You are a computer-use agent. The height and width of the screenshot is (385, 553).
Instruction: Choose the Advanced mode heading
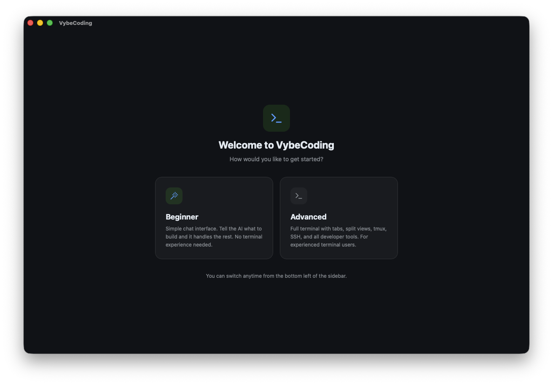[x=309, y=217]
